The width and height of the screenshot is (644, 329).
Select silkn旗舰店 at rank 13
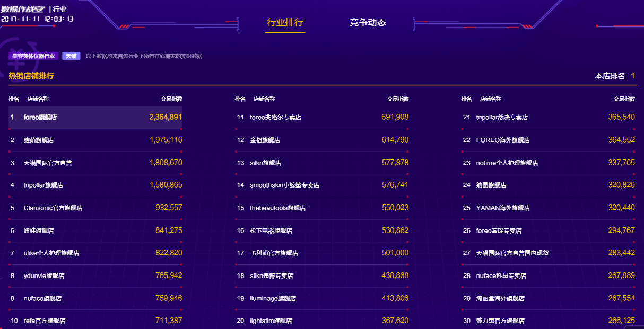pyautogui.click(x=266, y=163)
